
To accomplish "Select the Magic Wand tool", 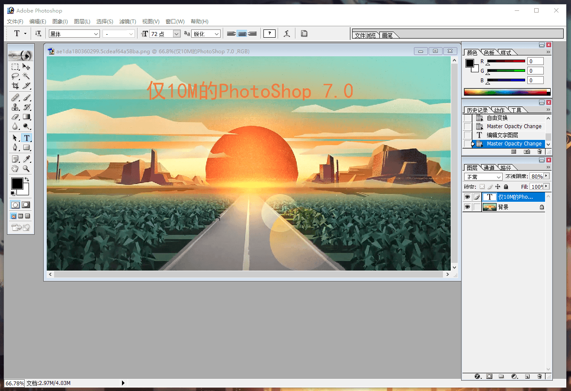I will coord(26,76).
